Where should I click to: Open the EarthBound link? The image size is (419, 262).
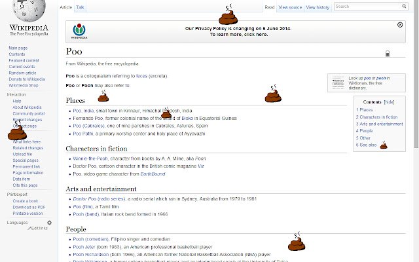pyautogui.click(x=153, y=174)
